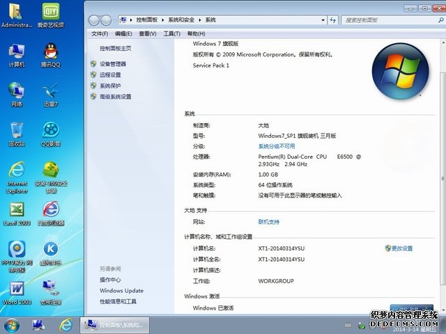Click 更改设置 for the computer name

click(402, 248)
